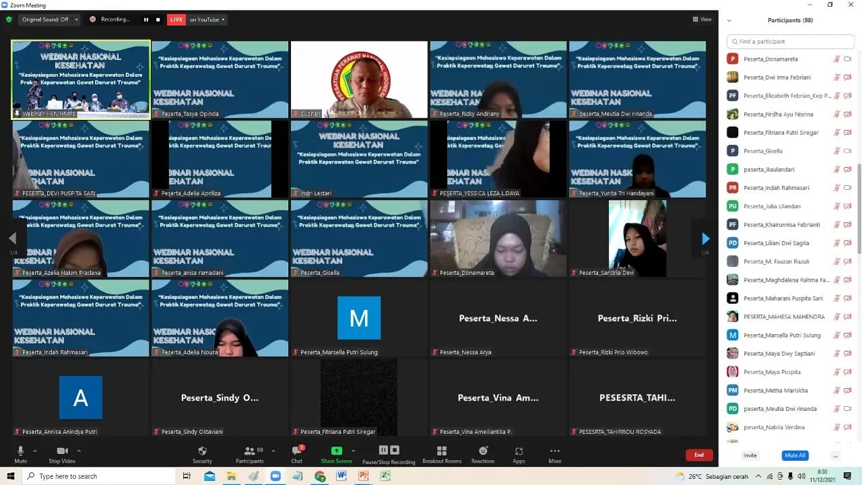Viewport: 862px width, 485px height.
Task: Click the Find a participant search field
Action: 791,42
